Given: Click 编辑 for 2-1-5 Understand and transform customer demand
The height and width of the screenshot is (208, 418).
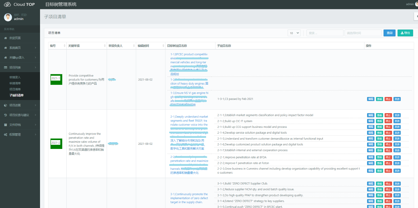Looking at the screenshot, I should (x=371, y=138).
